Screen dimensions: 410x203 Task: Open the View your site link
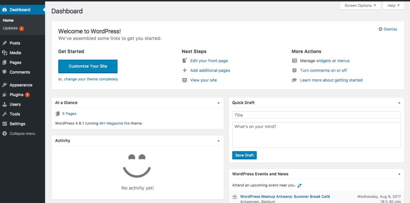point(203,80)
